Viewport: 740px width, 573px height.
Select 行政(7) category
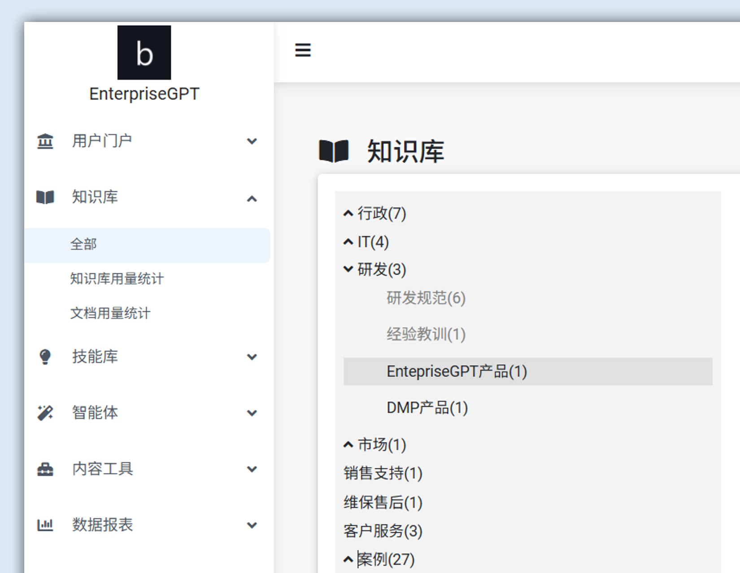coord(382,214)
